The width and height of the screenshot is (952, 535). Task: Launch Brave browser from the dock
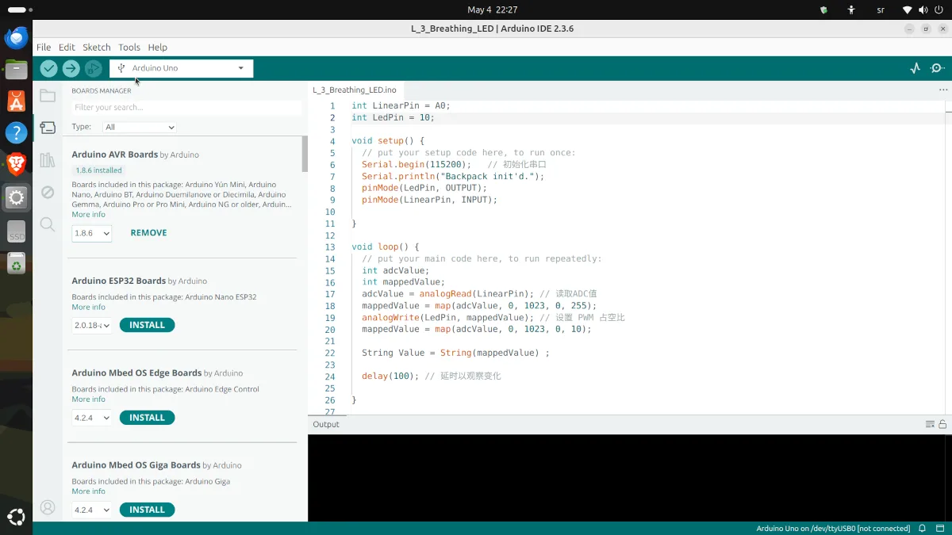point(17,164)
